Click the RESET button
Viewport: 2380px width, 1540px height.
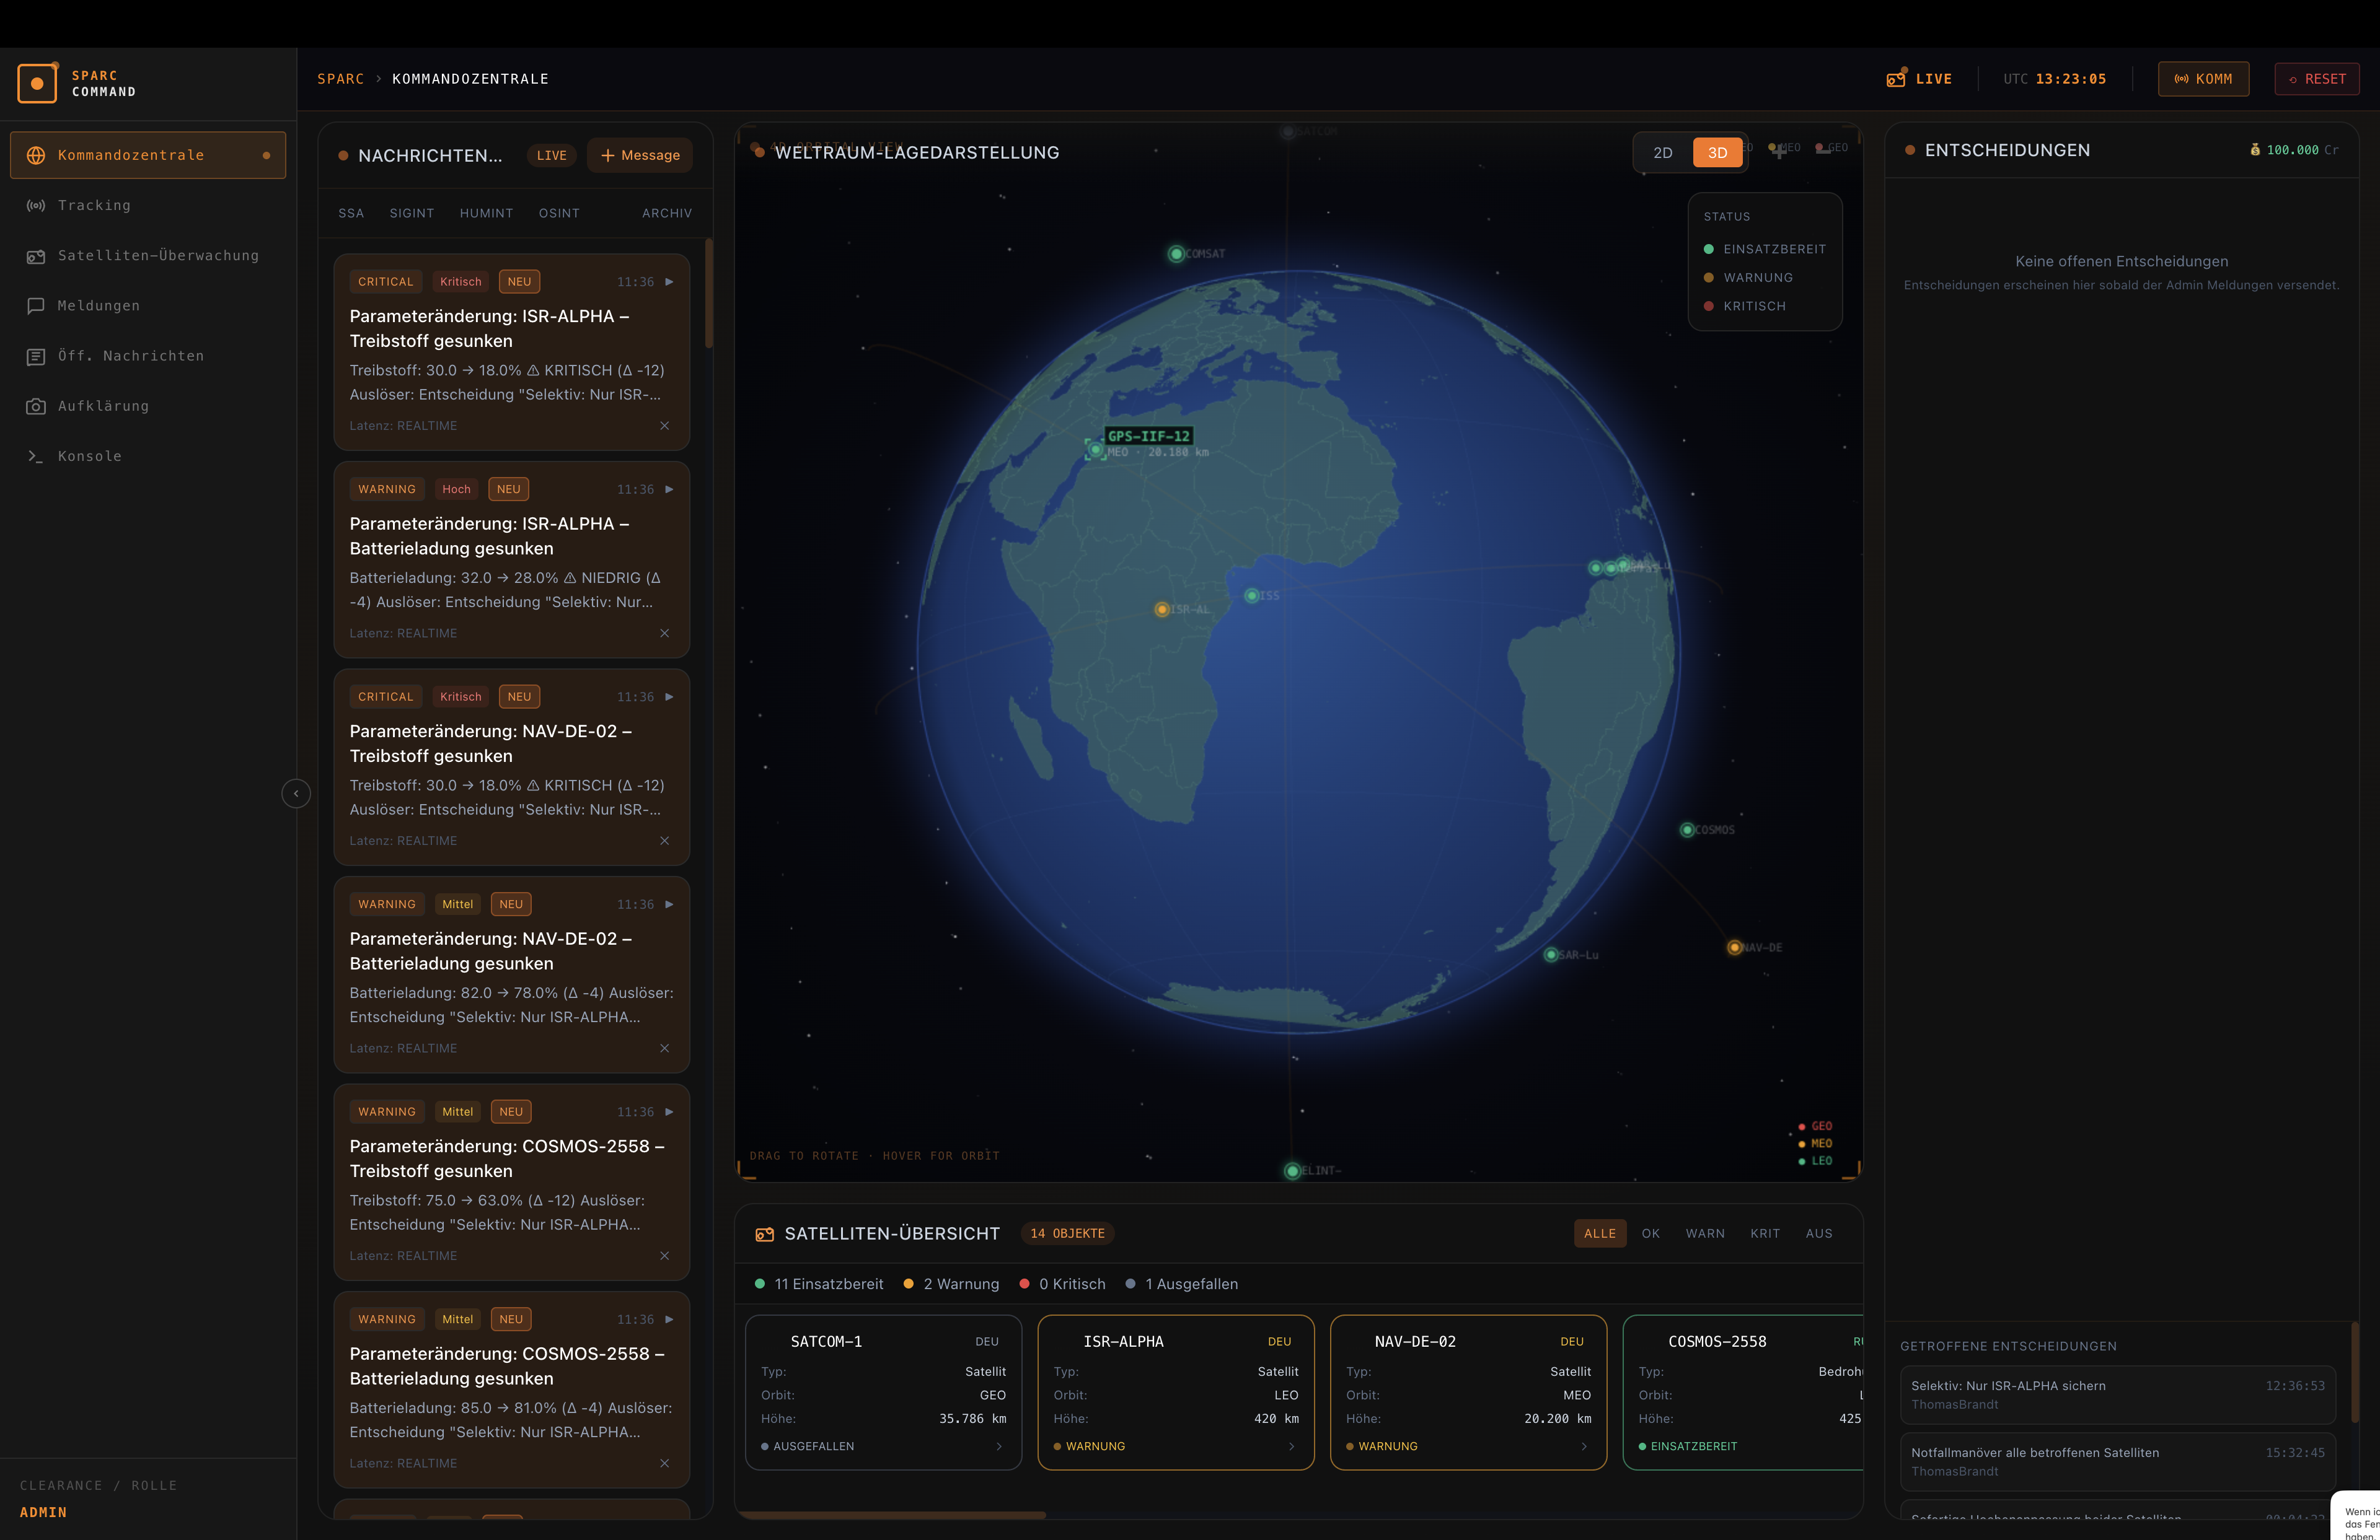click(2317, 79)
